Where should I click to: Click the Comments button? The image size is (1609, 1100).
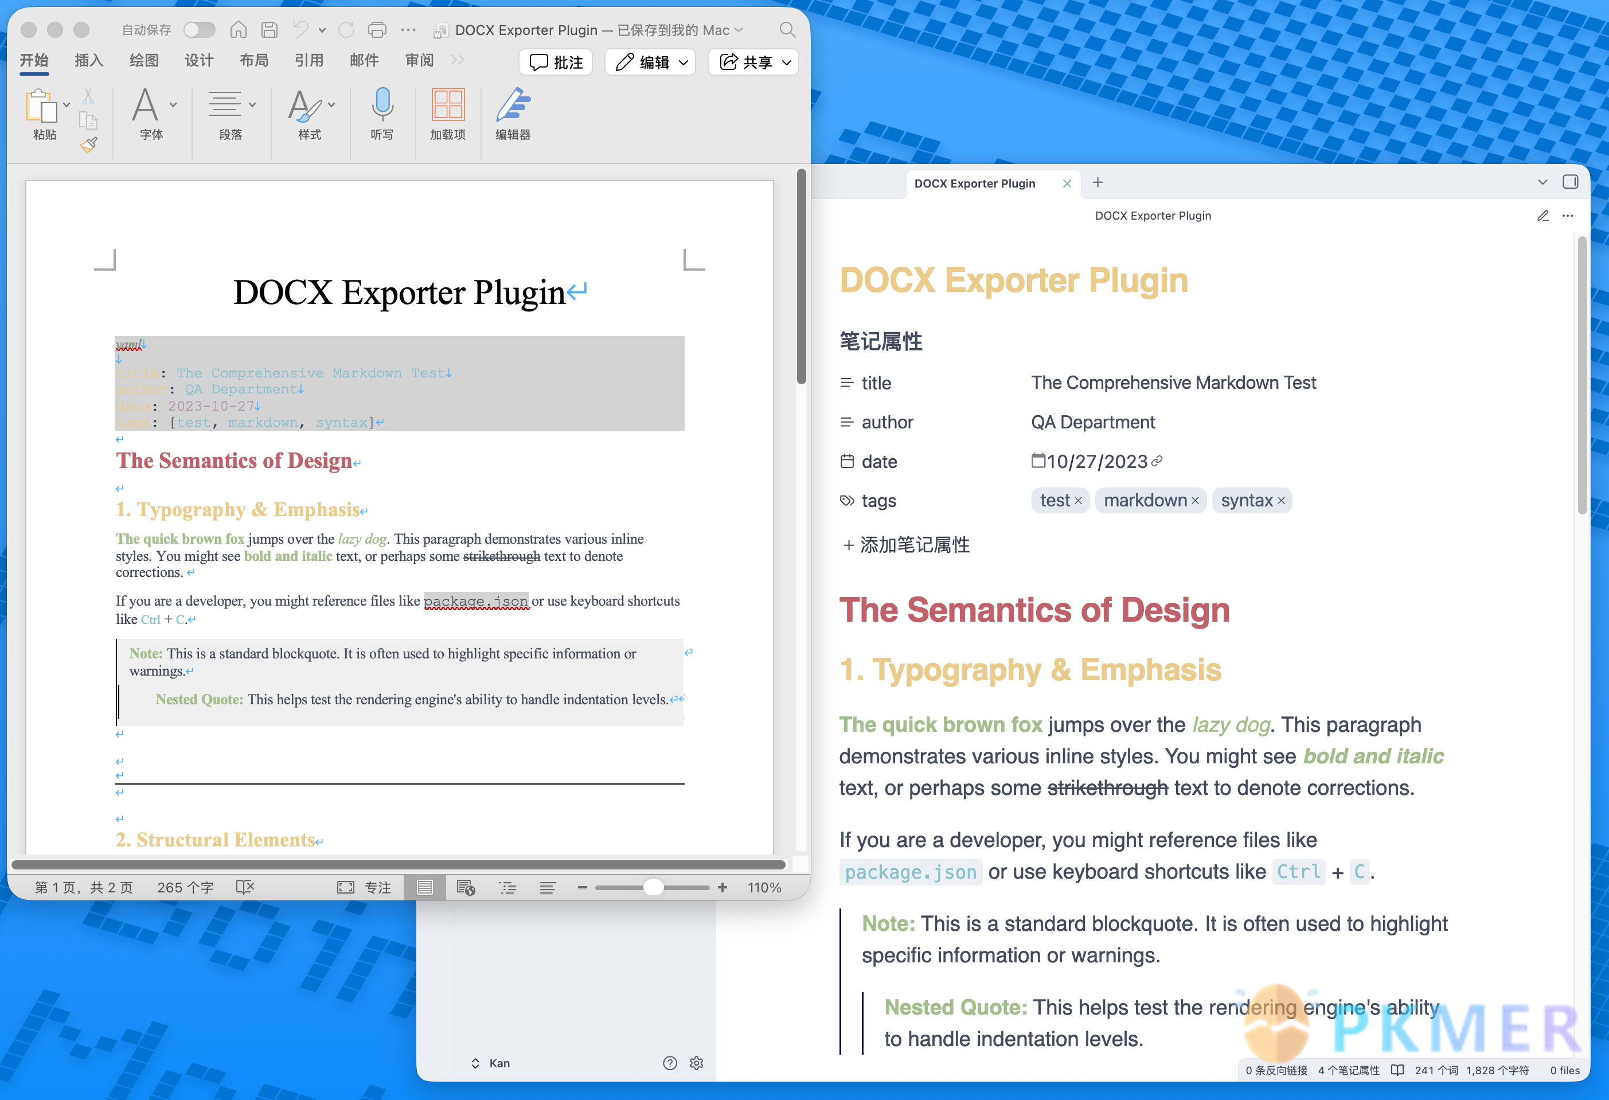point(556,63)
